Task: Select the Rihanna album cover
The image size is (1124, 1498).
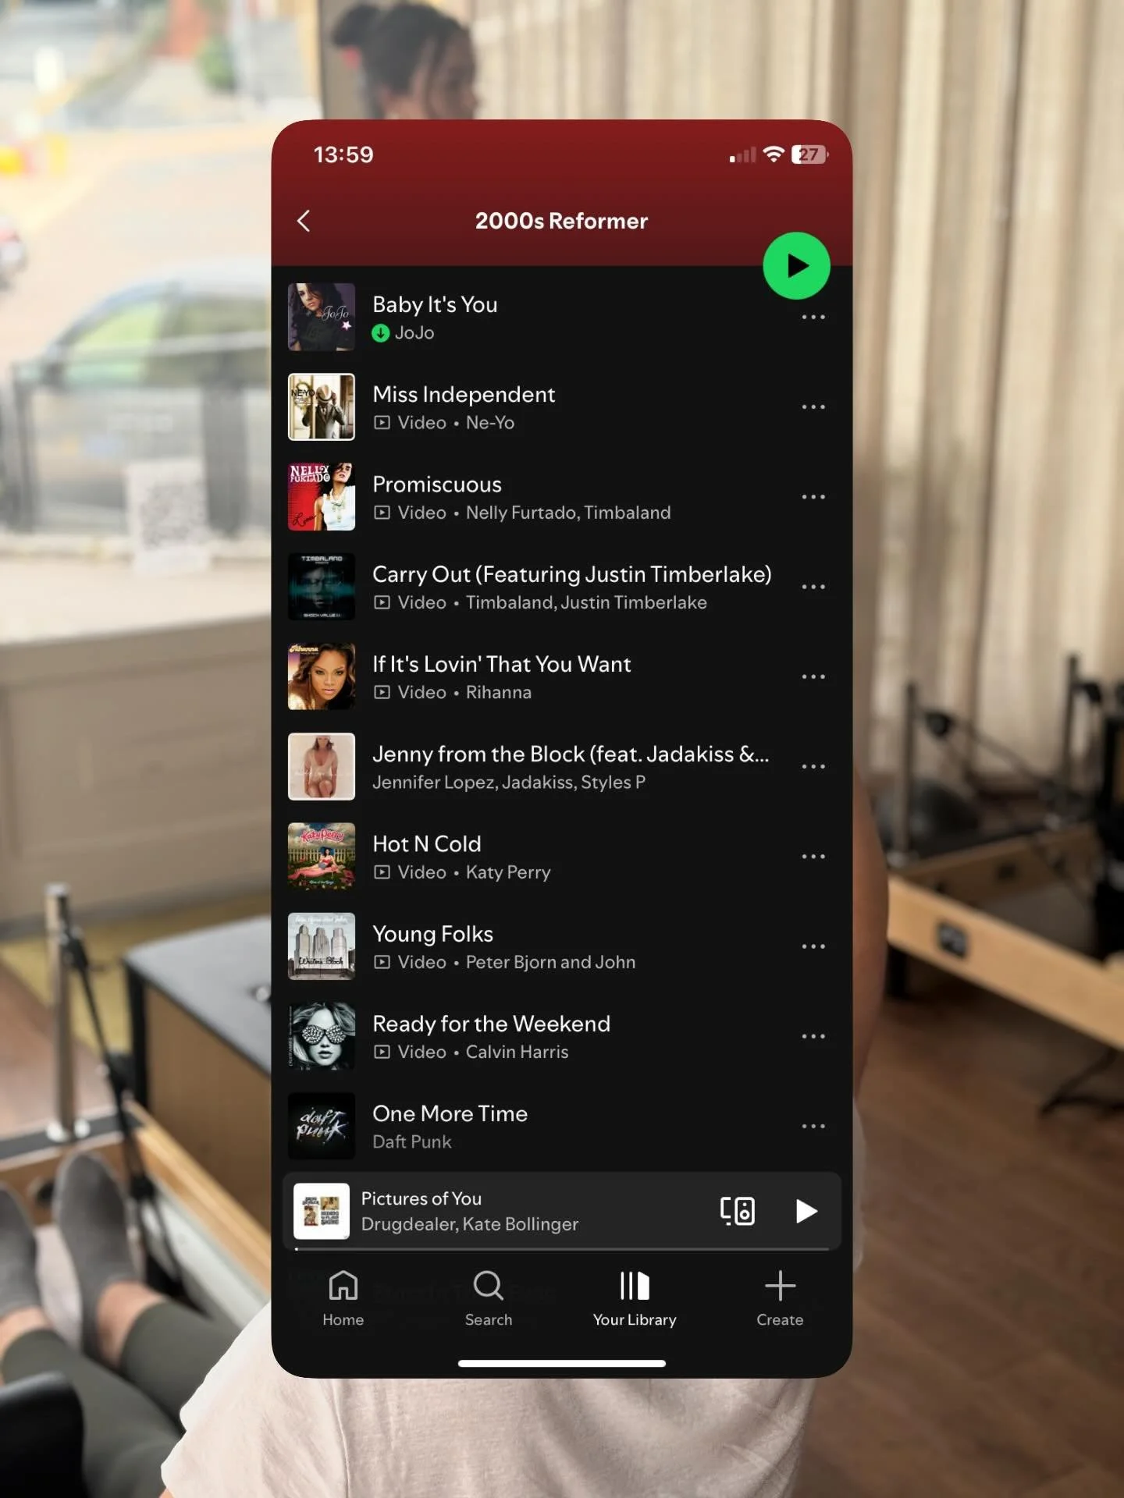Action: [322, 676]
